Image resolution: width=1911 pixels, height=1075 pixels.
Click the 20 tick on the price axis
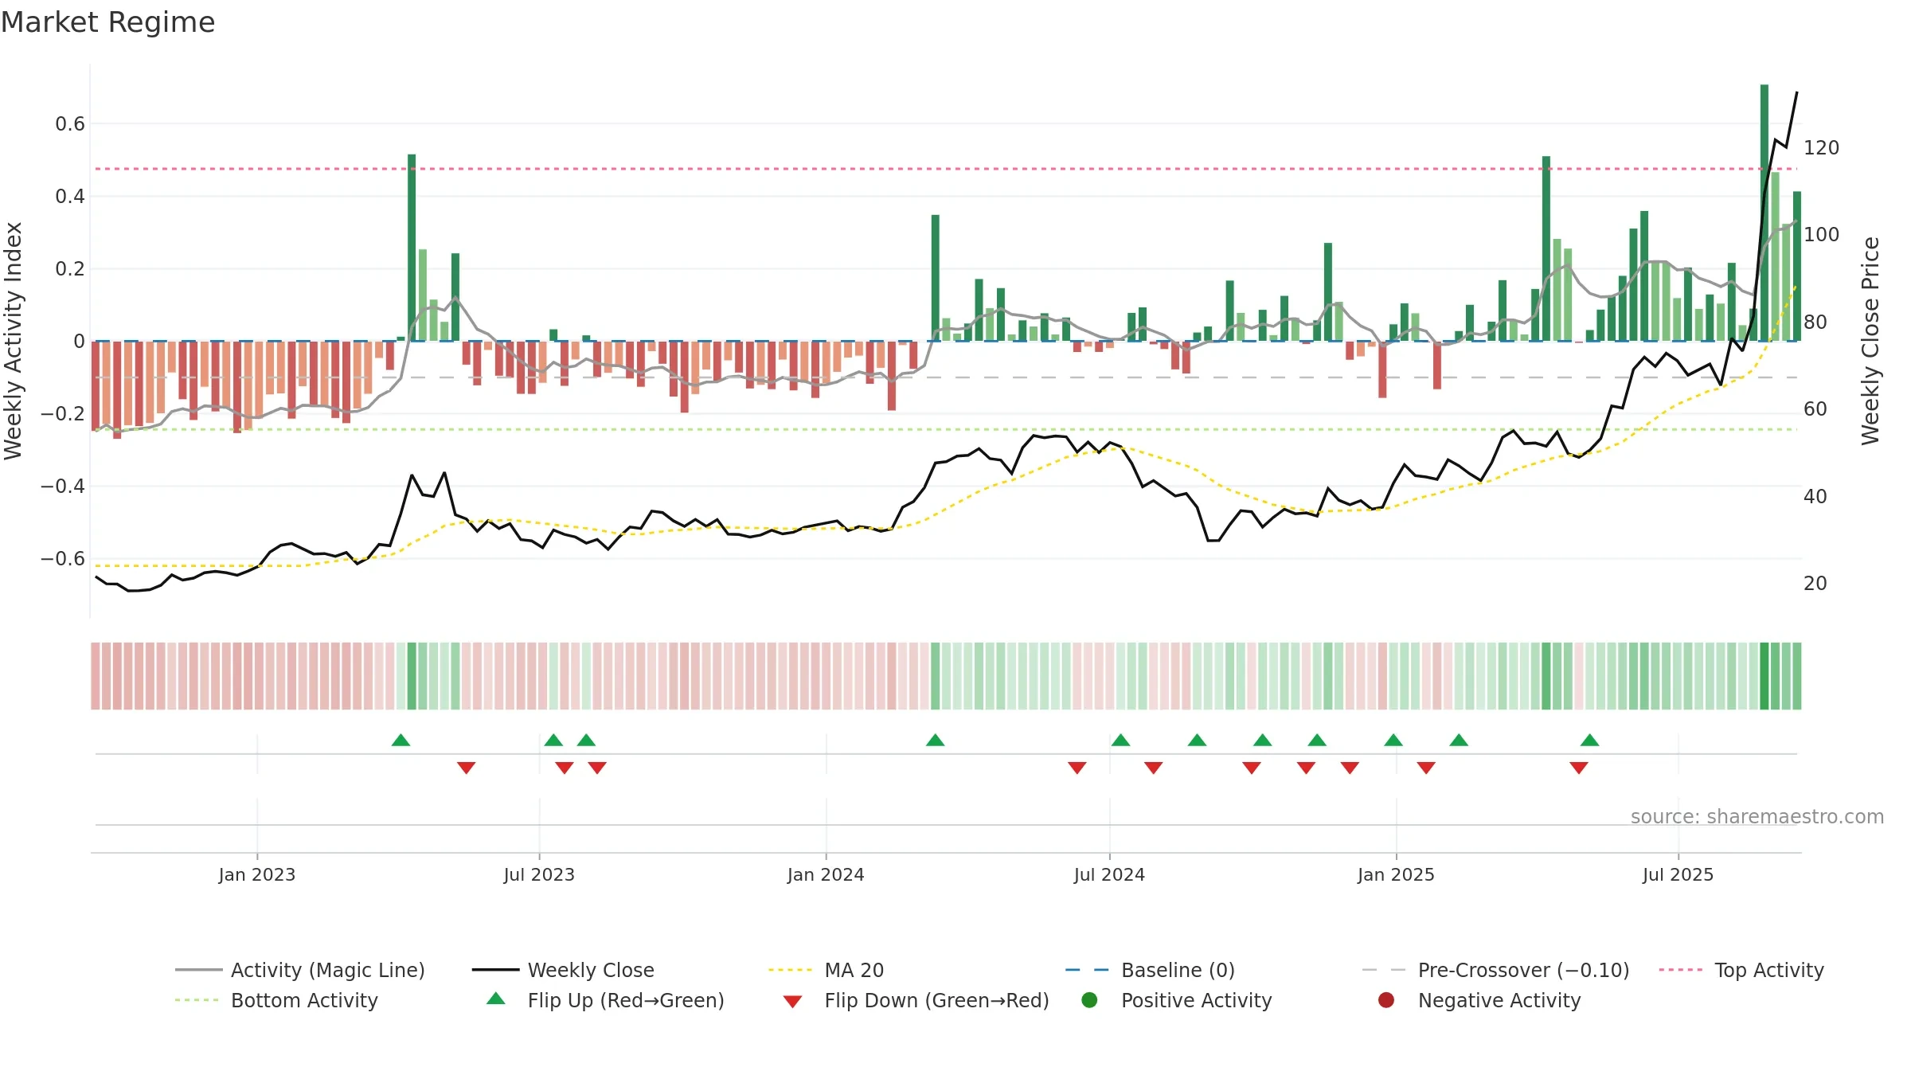1815,583
